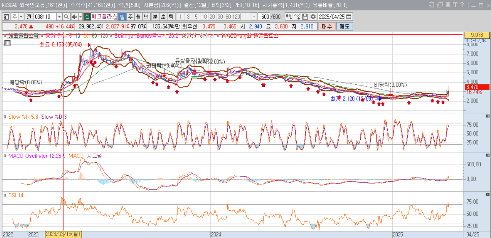Select daily 일 chart period

(122, 17)
